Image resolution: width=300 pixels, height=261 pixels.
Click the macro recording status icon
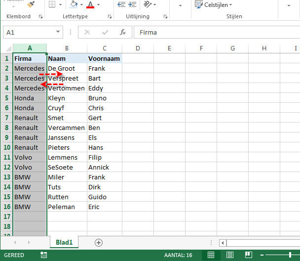click(43, 255)
